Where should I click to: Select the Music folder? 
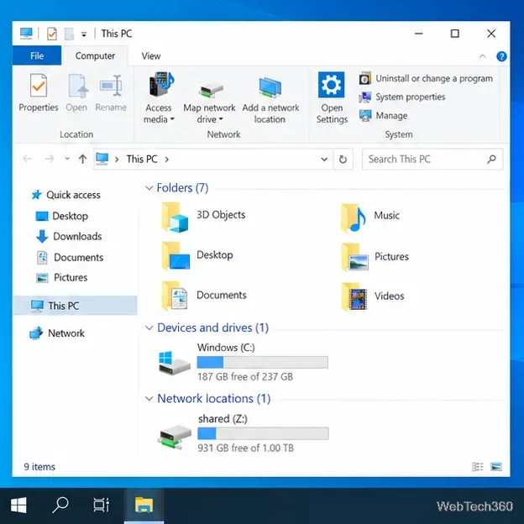pos(370,217)
